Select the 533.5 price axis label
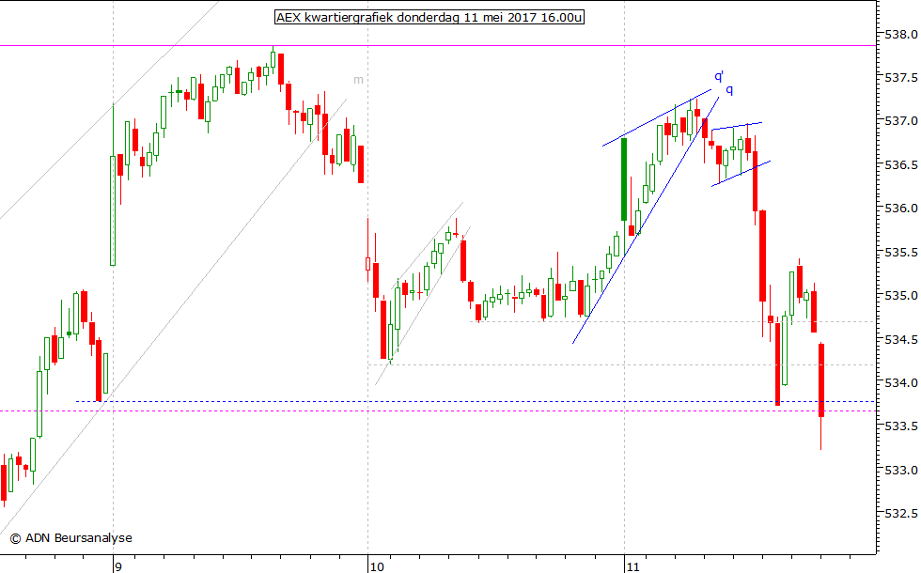Screen dimensions: 921x573 pyautogui.click(x=901, y=426)
